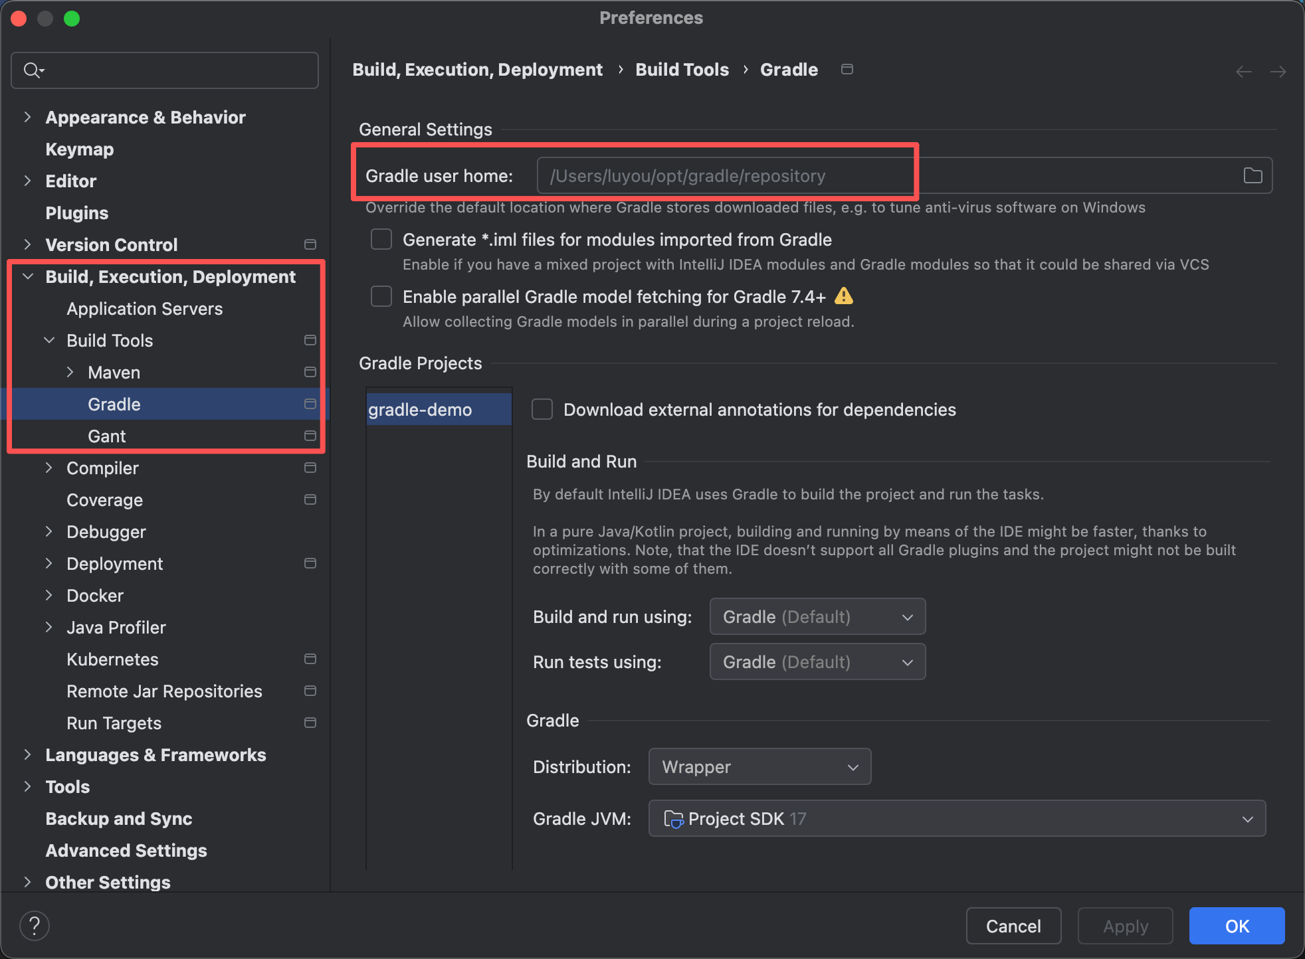Select Plugins in the settings tree
Viewport: 1305px width, 959px height.
[76, 213]
